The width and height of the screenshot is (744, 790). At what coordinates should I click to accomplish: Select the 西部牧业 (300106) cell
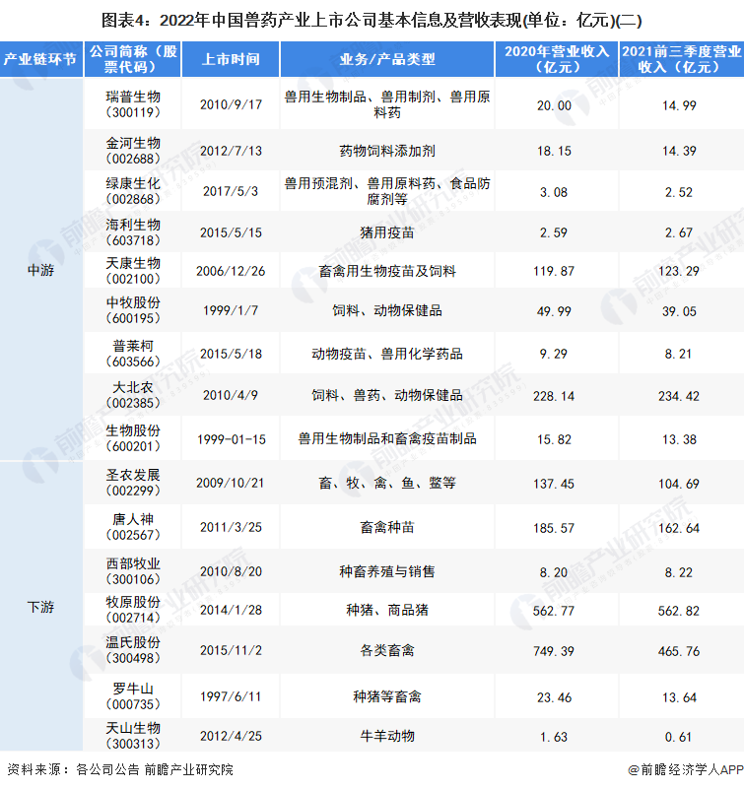tap(133, 571)
